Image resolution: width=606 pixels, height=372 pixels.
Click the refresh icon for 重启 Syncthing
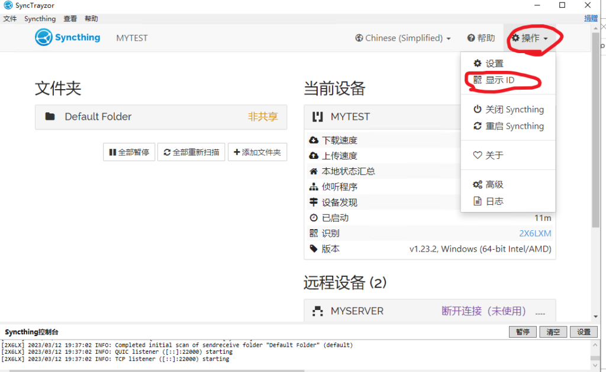[478, 126]
